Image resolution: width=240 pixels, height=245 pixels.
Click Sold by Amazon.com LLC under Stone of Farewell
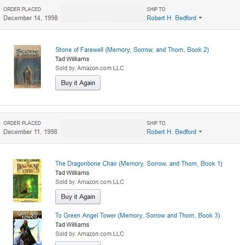[x=89, y=68]
